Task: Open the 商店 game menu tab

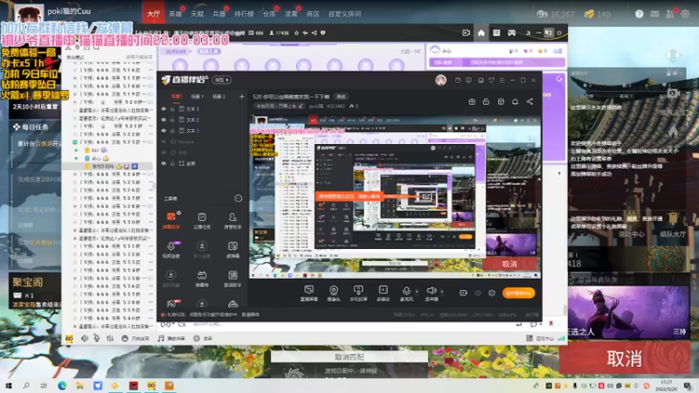Action: (313, 14)
